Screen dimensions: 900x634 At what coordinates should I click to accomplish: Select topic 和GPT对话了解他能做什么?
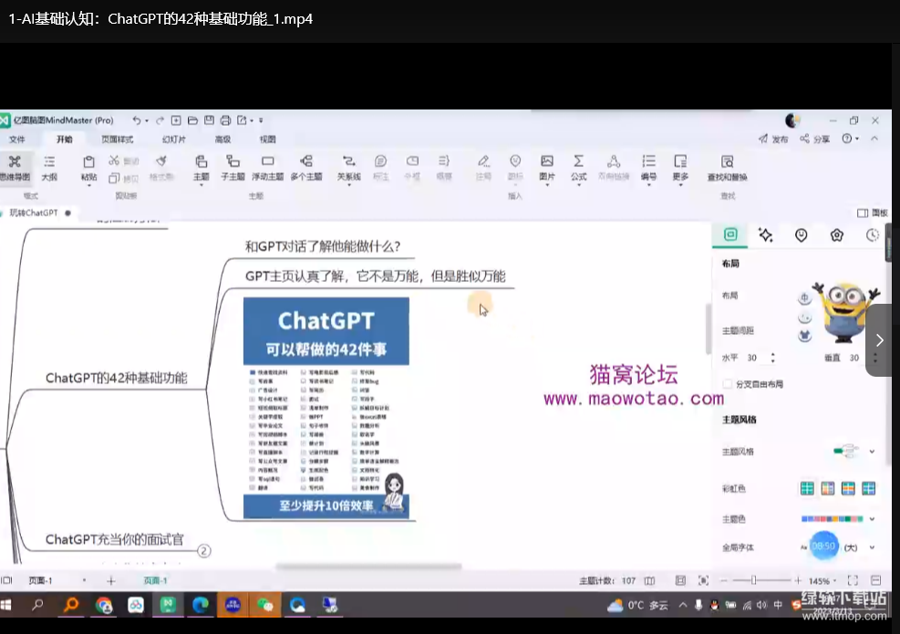click(323, 246)
